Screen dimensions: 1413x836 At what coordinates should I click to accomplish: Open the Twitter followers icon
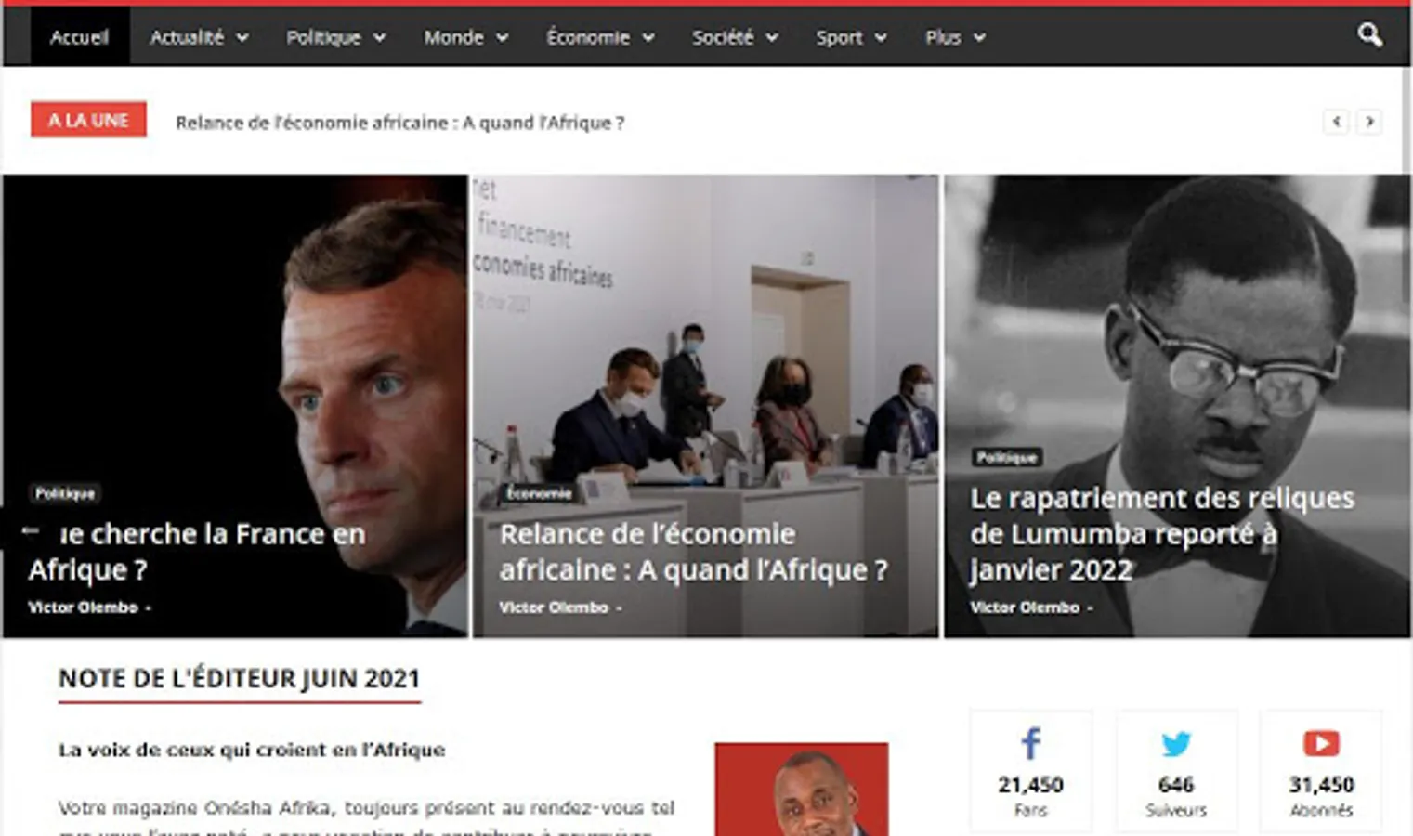1175,744
